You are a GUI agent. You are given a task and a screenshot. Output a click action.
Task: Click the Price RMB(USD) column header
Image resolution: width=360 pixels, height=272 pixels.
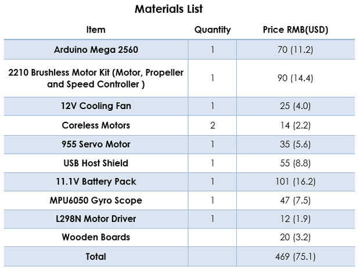(296, 30)
